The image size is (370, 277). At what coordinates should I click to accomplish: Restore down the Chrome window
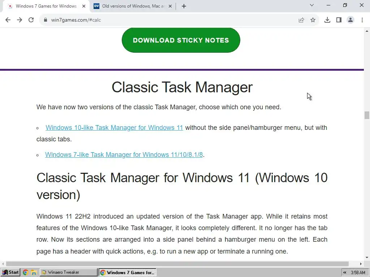click(x=345, y=5)
